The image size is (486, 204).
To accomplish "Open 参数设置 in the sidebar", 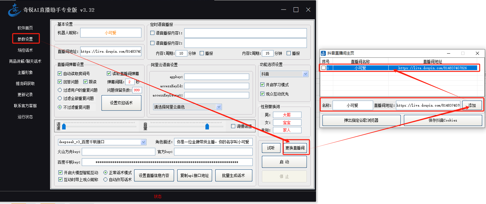I will pyautogui.click(x=25, y=39).
